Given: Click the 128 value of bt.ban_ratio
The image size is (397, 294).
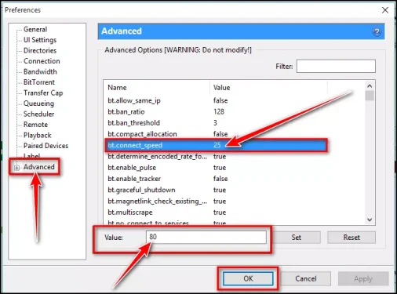Looking at the screenshot, I should coord(219,112).
